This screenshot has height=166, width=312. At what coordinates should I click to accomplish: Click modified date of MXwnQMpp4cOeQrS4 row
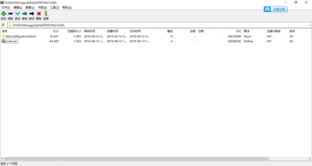coord(94,36)
